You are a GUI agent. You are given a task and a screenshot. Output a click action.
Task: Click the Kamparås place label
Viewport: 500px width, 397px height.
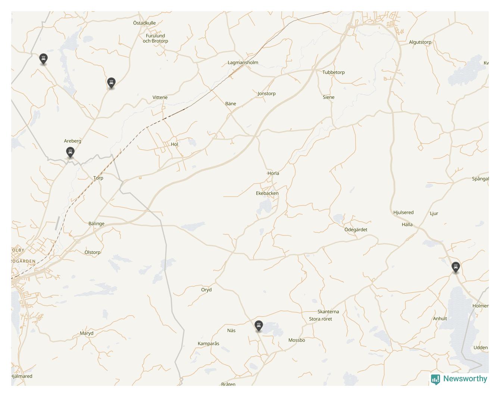coord(209,344)
